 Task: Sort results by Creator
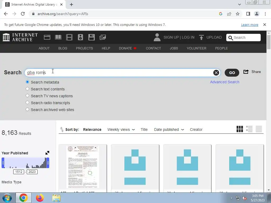pyautogui.click(x=196, y=130)
